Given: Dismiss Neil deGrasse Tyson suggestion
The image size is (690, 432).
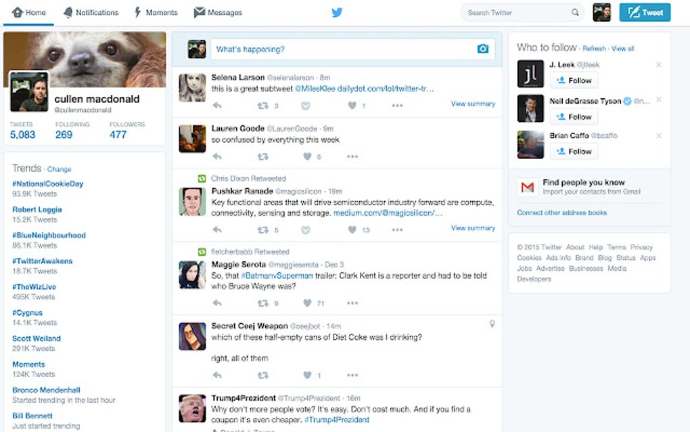Looking at the screenshot, I should coord(659,100).
